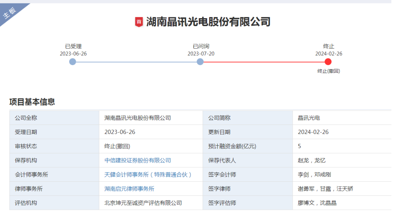The image size is (394, 212).
Task: Click the 签字律师 label cell
Action: 248,189
